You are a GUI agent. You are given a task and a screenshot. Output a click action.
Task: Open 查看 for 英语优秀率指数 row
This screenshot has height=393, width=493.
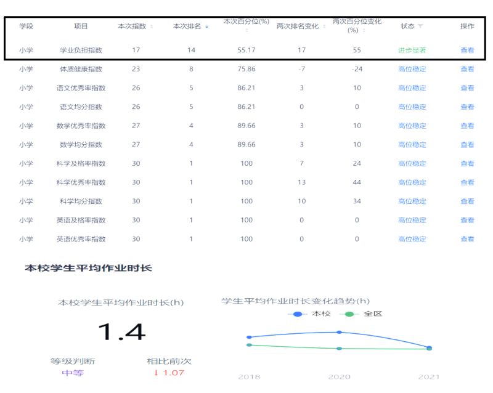[x=467, y=239]
